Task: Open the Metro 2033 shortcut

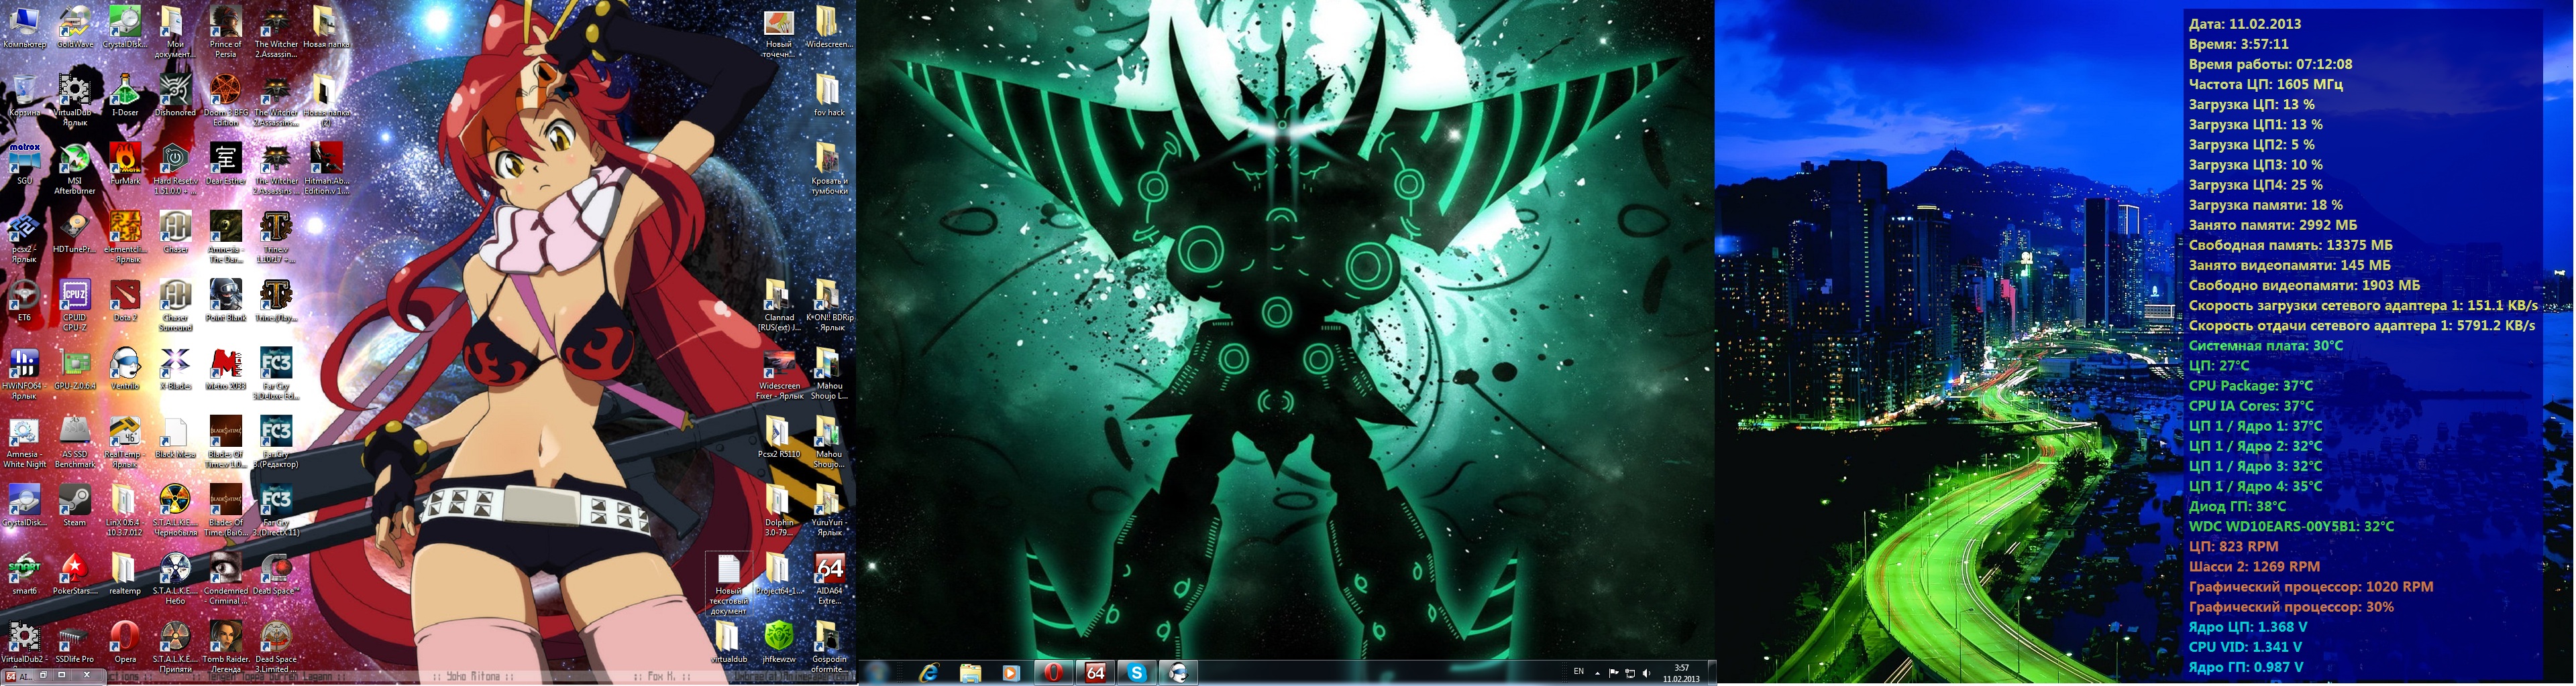Action: (226, 368)
